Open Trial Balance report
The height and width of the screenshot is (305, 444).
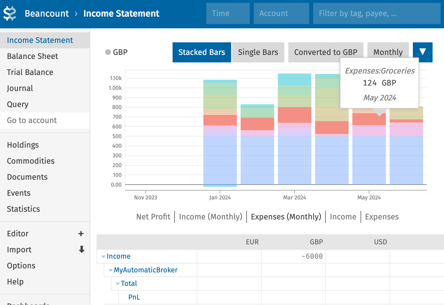point(45,72)
